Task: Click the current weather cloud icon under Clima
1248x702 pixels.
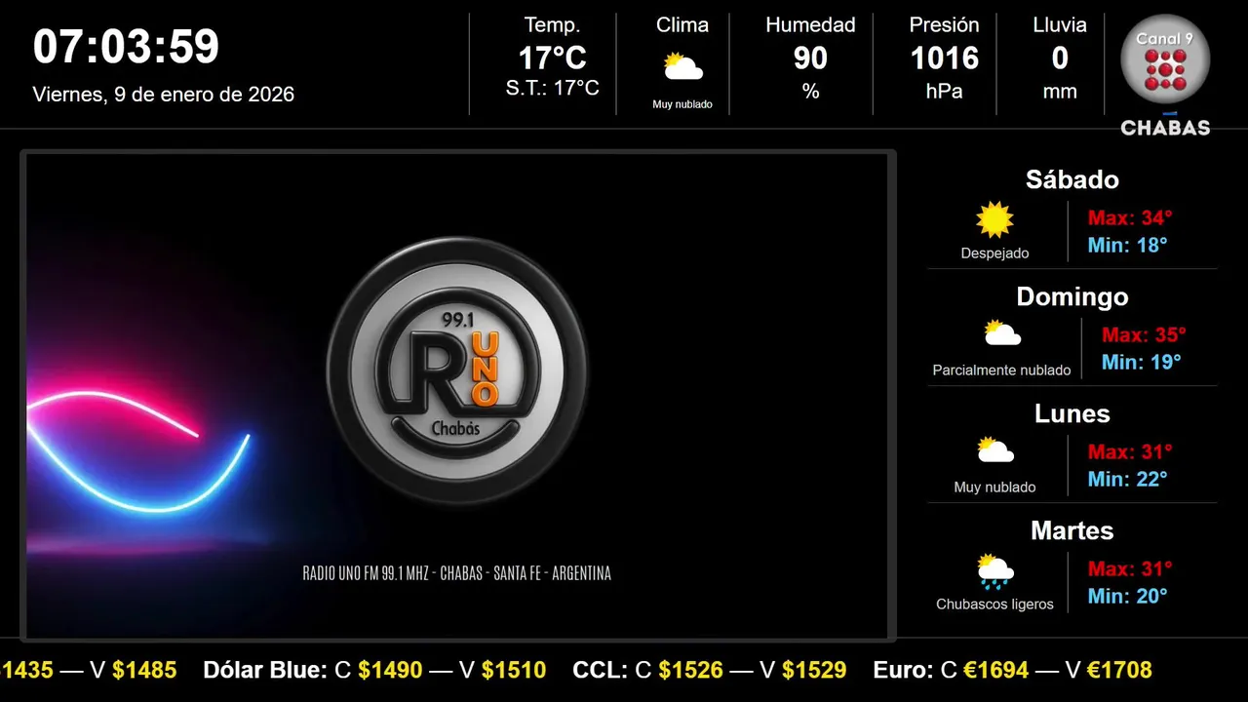Action: (x=682, y=67)
